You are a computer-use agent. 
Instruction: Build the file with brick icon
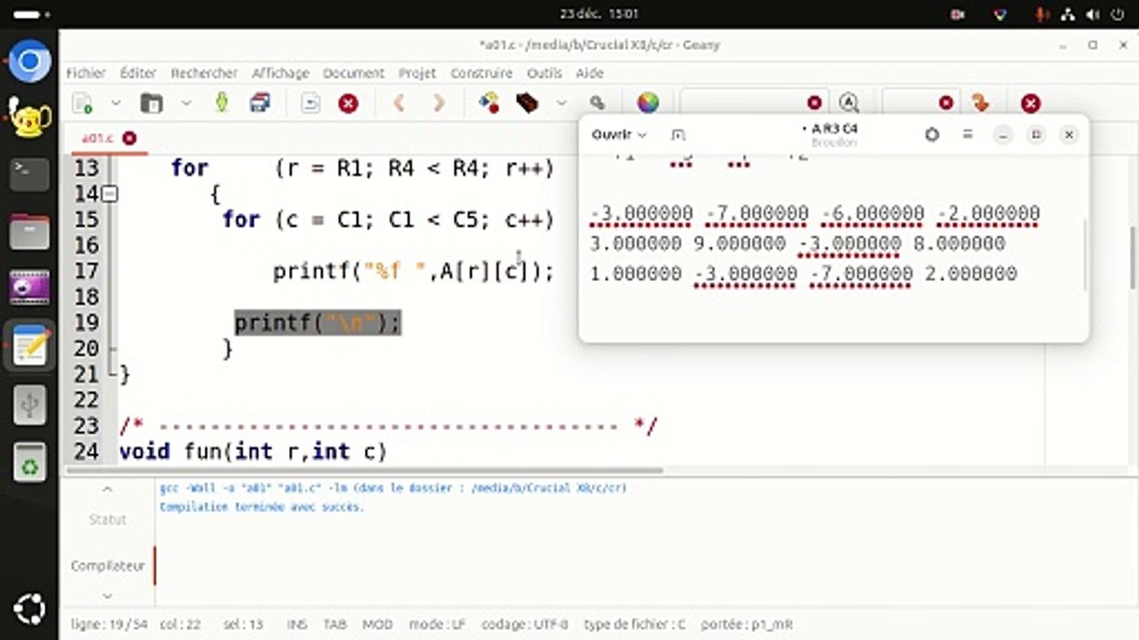point(527,103)
